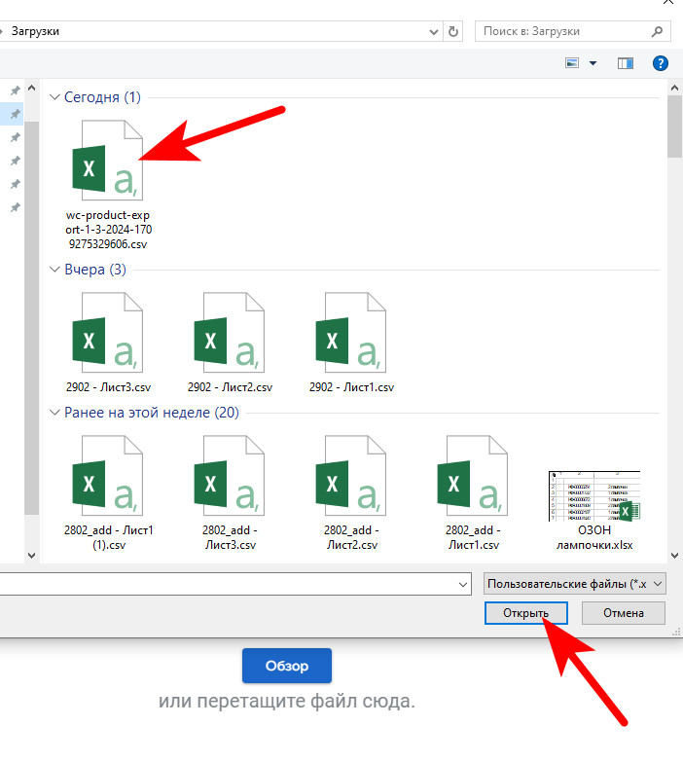Click the blue Обзор button

coord(287,666)
